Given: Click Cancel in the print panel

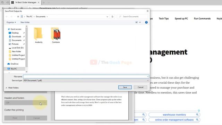Looking at the screenshot, I should 36,118.
